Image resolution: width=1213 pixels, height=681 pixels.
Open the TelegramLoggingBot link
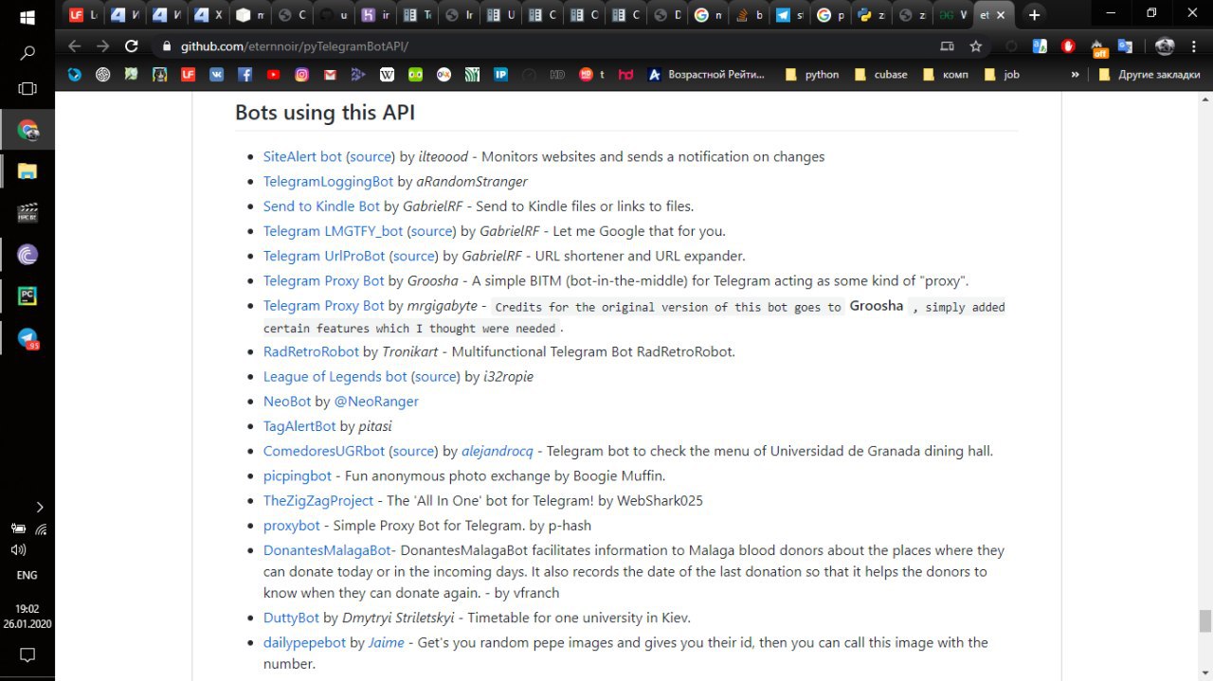328,181
